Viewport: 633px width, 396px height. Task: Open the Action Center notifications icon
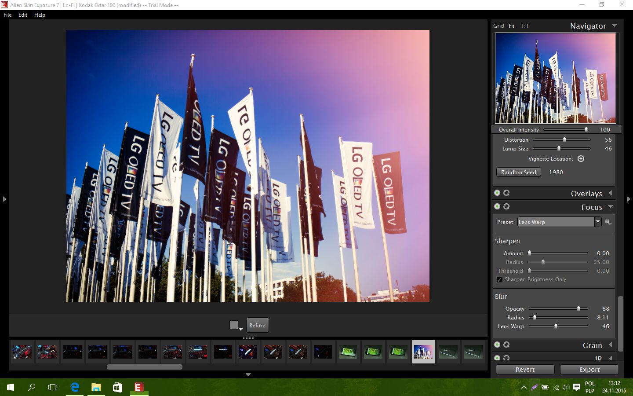click(x=576, y=387)
